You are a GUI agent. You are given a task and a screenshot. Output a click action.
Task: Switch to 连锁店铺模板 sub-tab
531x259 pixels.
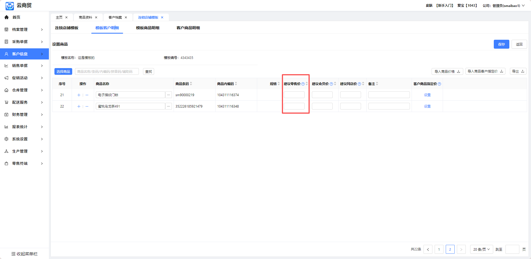[67, 28]
